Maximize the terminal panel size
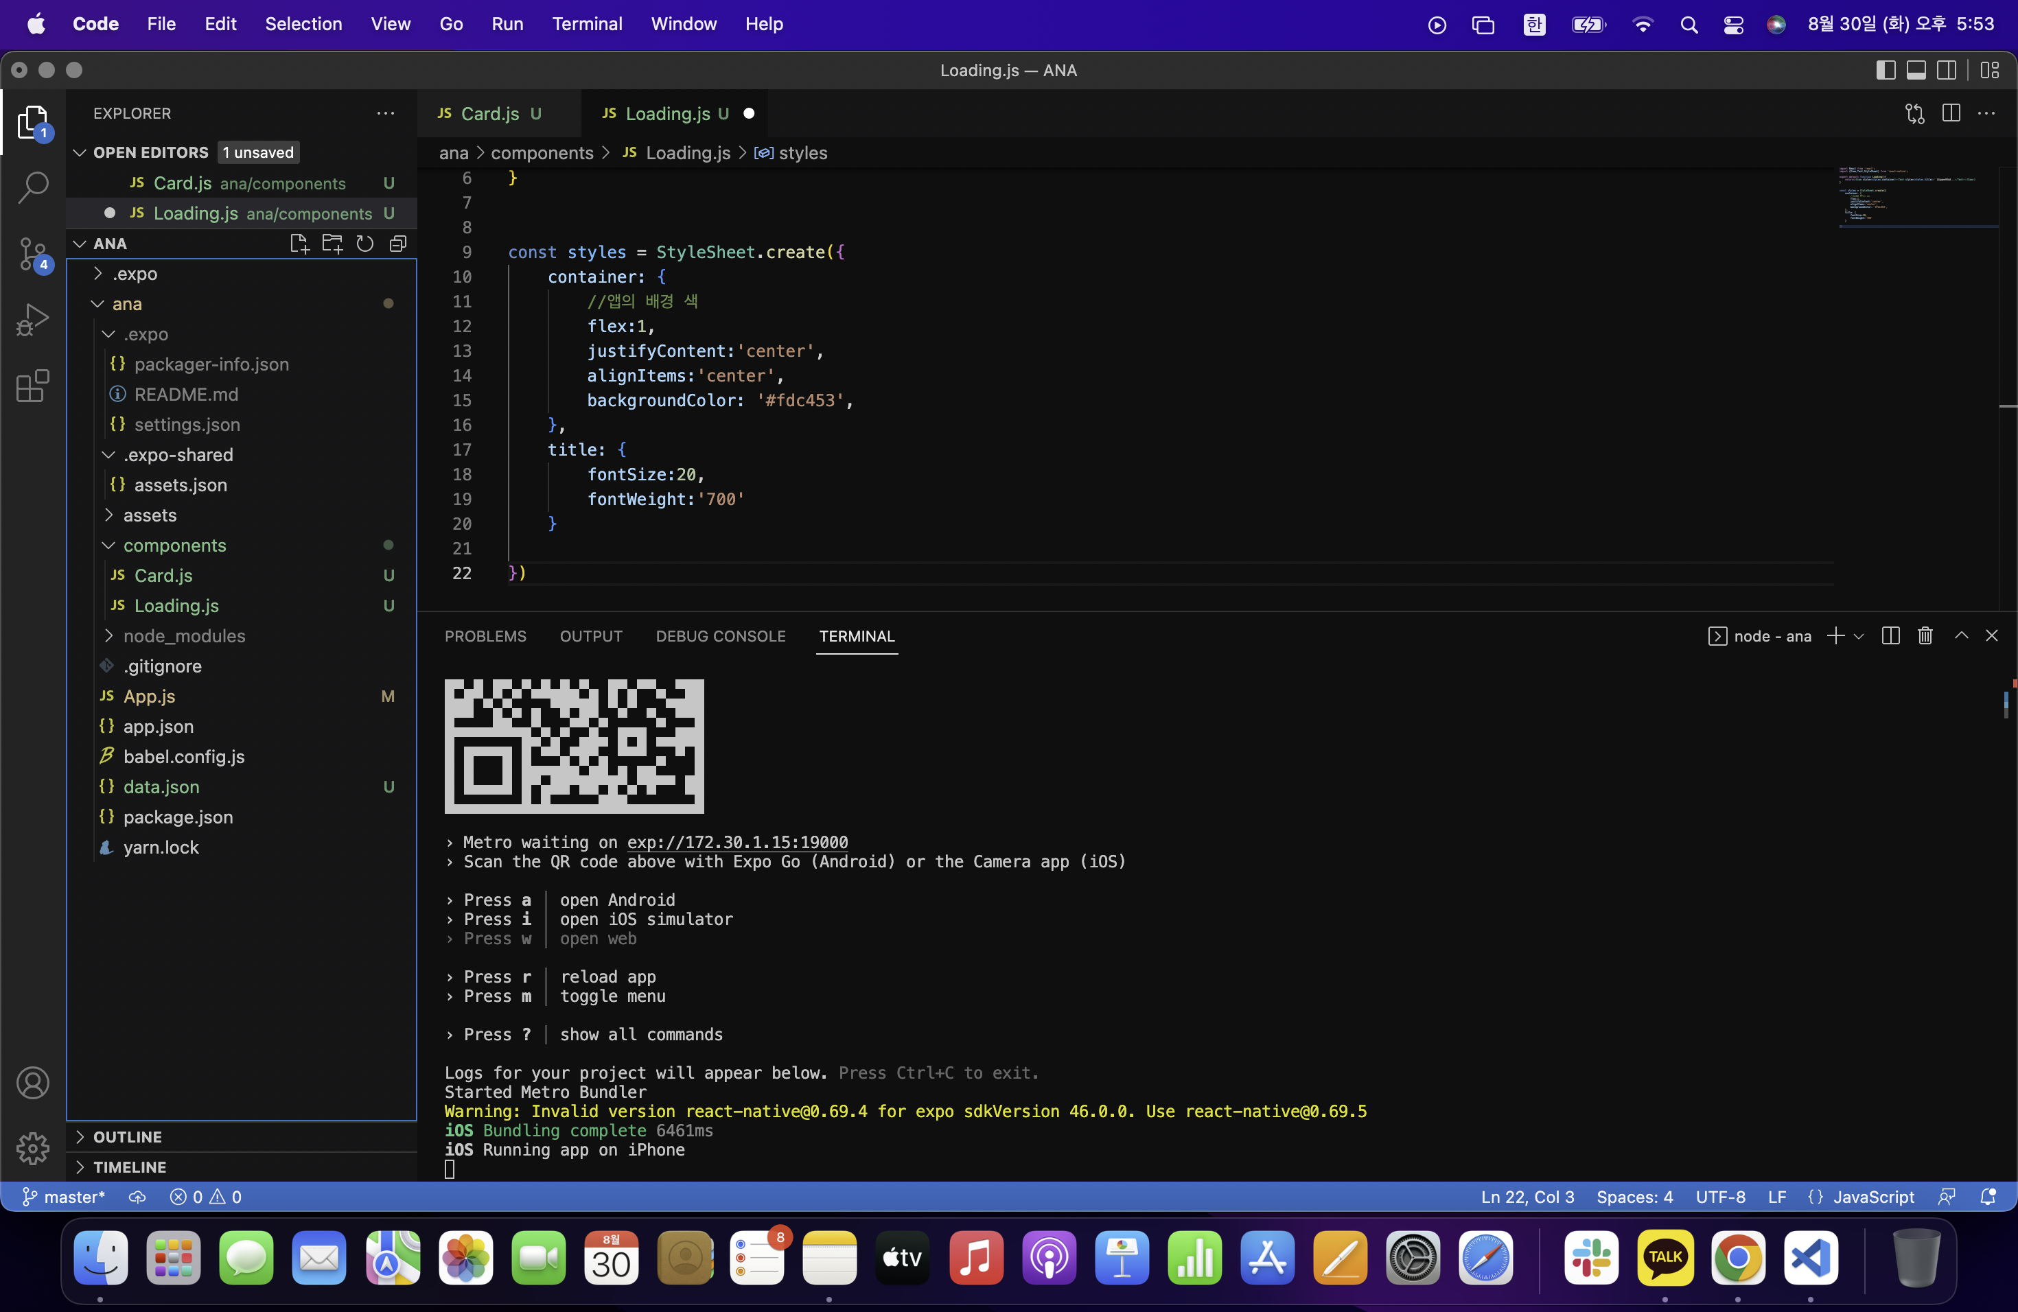The height and width of the screenshot is (1312, 2018). (x=1961, y=635)
